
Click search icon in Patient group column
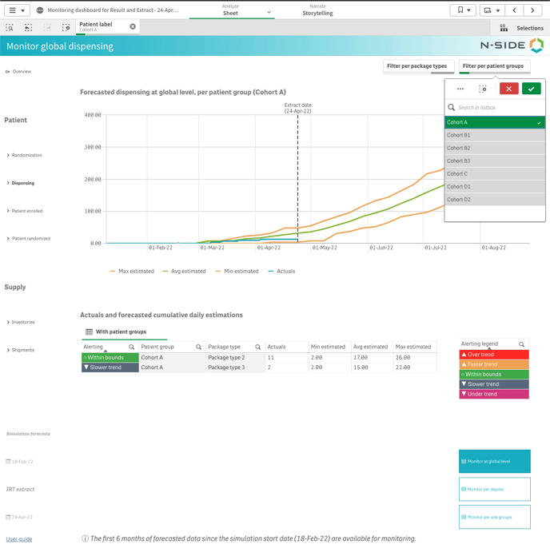click(x=199, y=347)
